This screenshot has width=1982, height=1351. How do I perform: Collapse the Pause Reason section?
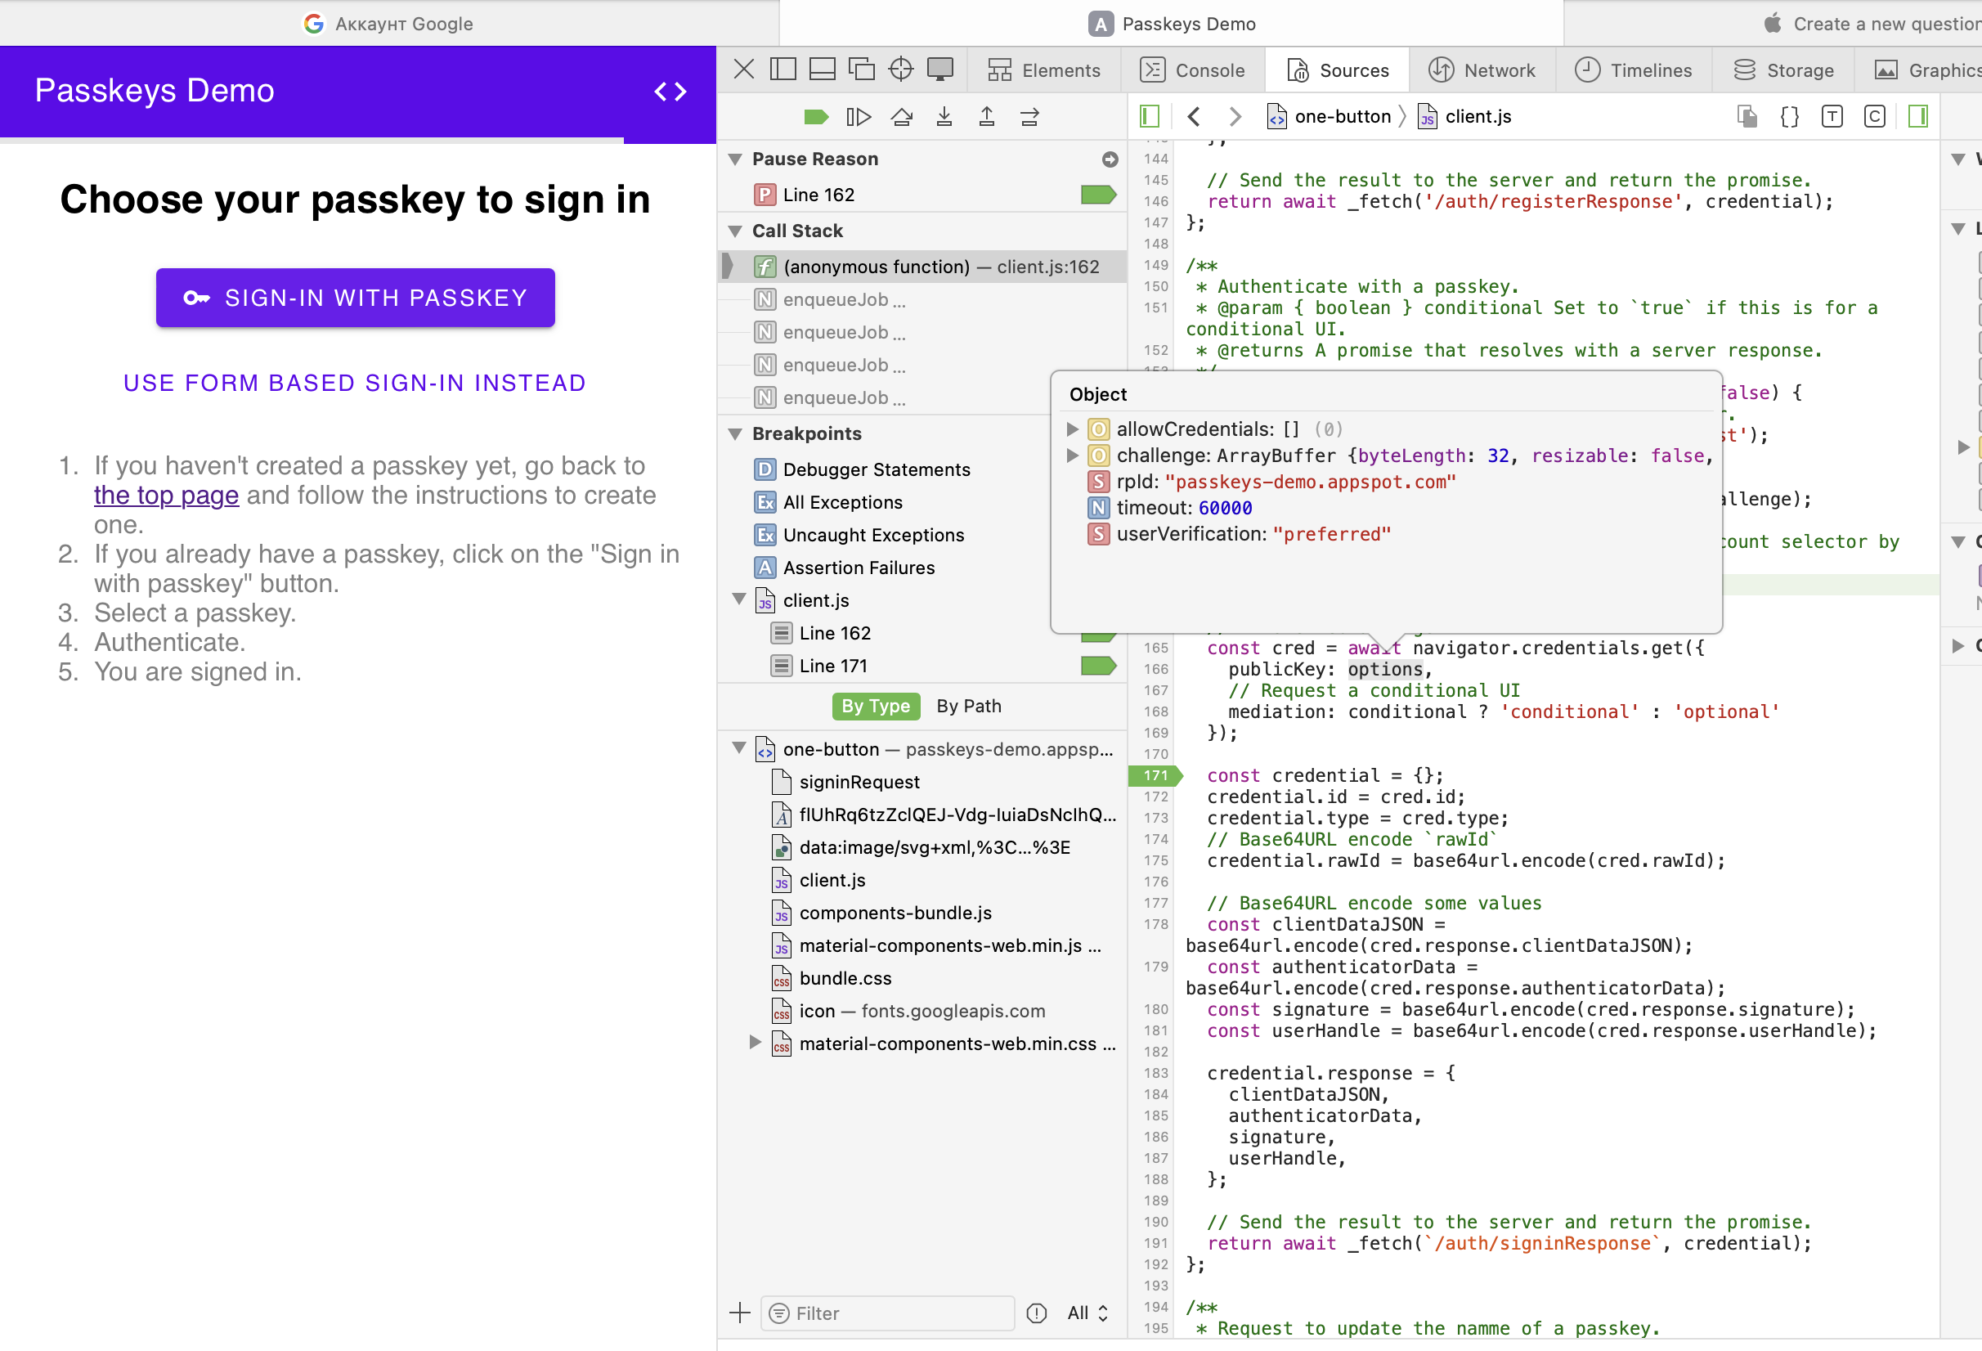(x=735, y=159)
